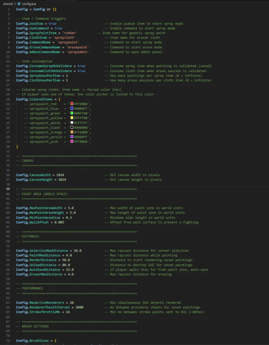Click the '-- CANVAS' section comment
The image size is (269, 345).
pyautogui.click(x=25, y=161)
